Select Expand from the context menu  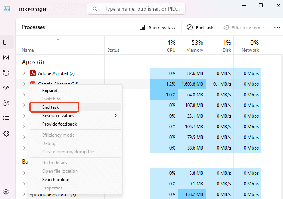pyautogui.click(x=50, y=91)
